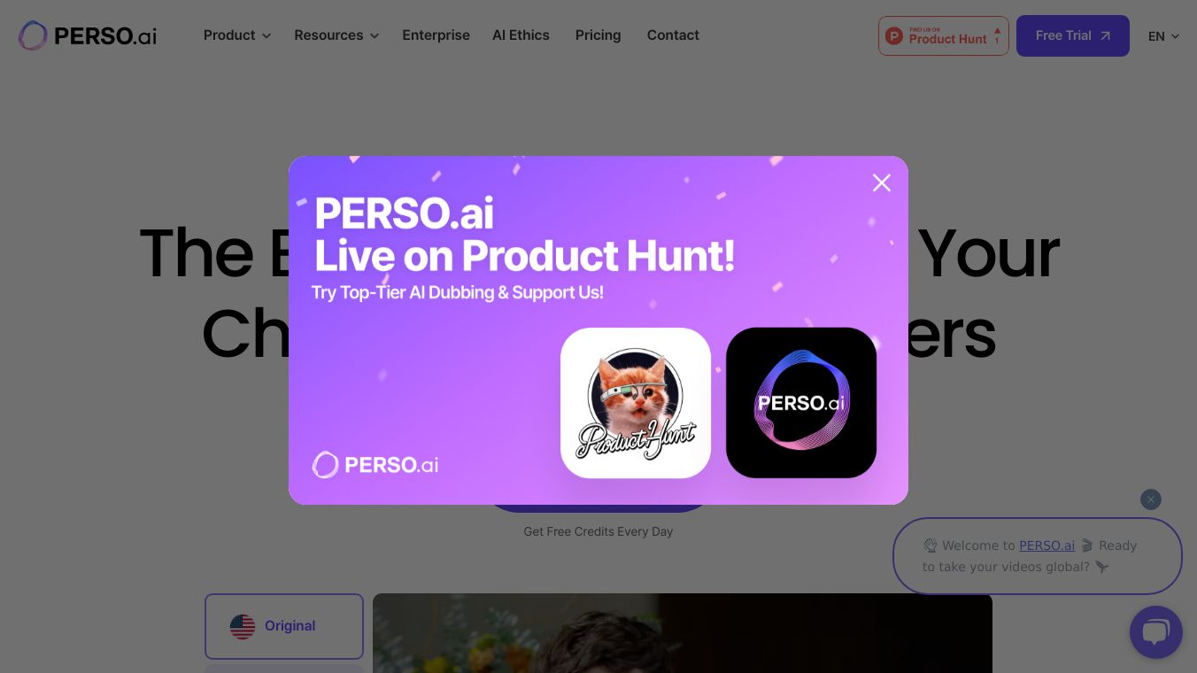Screen dimensions: 1197x673
Task: Dismiss the chat welcome message
Action: [x=1150, y=499]
